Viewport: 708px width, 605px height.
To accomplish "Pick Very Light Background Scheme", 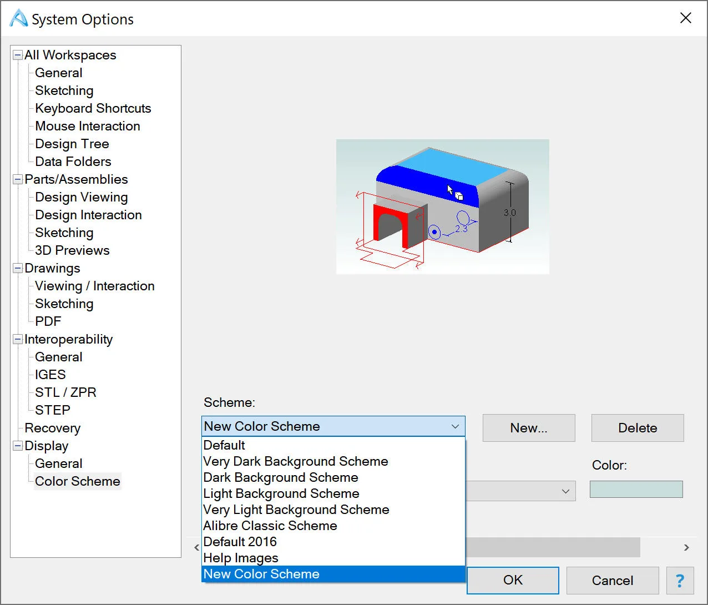I will 333,510.
